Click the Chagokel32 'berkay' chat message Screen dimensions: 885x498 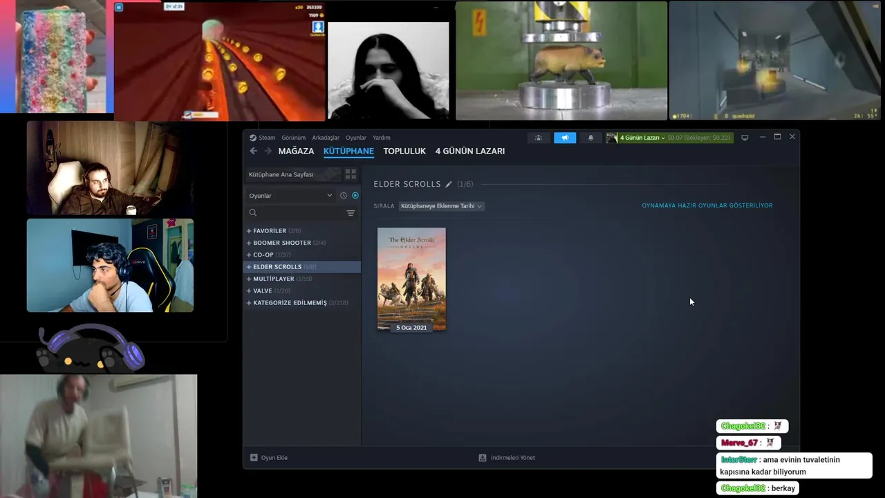(x=757, y=488)
